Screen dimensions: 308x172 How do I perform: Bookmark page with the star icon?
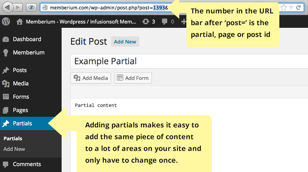[x=284, y=8]
